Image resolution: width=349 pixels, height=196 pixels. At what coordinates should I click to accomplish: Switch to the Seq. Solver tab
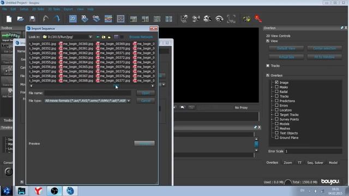315,163
